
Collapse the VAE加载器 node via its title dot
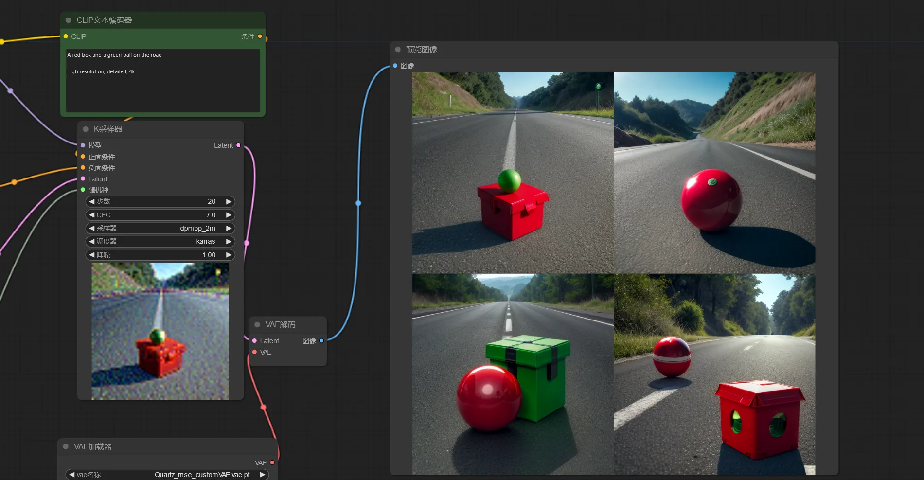(66, 446)
